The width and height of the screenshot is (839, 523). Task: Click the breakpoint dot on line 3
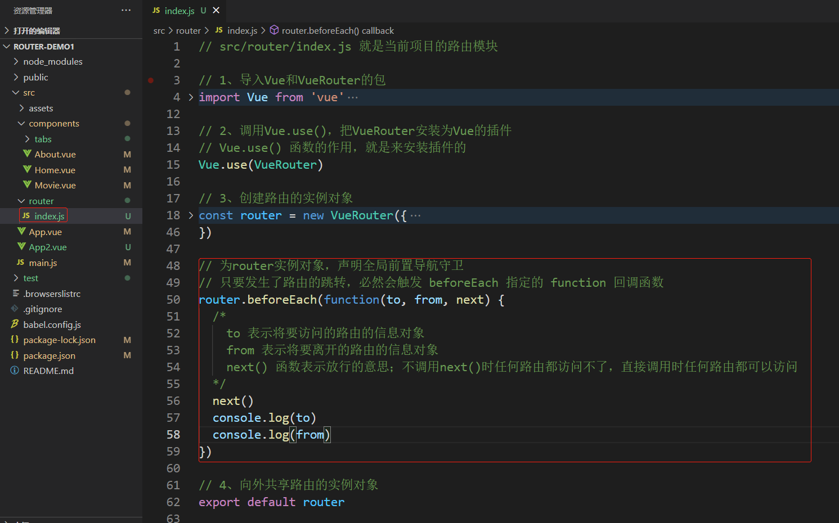[x=151, y=80]
